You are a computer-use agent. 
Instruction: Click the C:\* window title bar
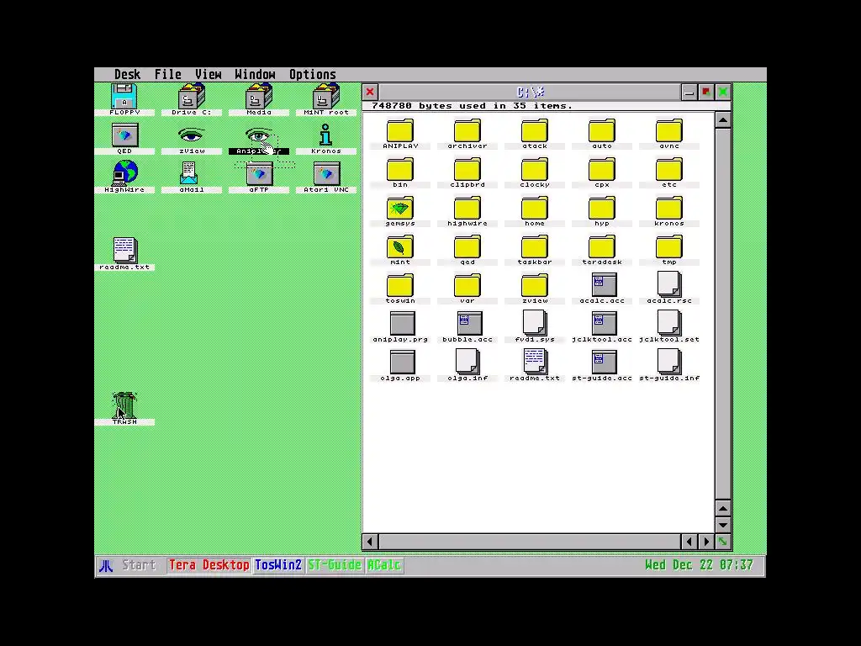click(530, 93)
